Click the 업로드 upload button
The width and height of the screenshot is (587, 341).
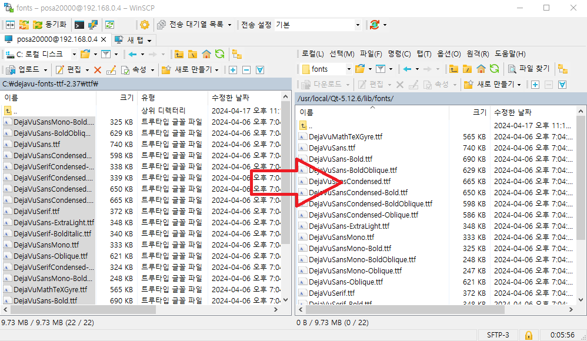[24, 69]
